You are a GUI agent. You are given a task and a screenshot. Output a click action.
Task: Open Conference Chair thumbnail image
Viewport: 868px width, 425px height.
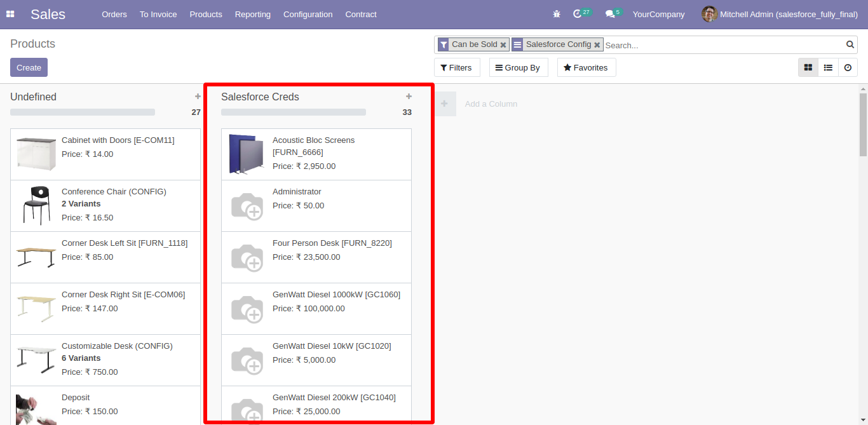click(x=36, y=205)
